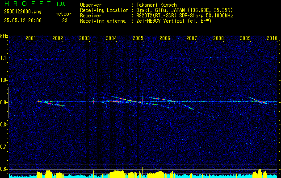Click the filename 2505122000.png
This screenshot has height=178, width=281.
pyautogui.click(x=23, y=12)
